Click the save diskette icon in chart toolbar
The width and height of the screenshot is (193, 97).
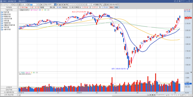point(105,5)
